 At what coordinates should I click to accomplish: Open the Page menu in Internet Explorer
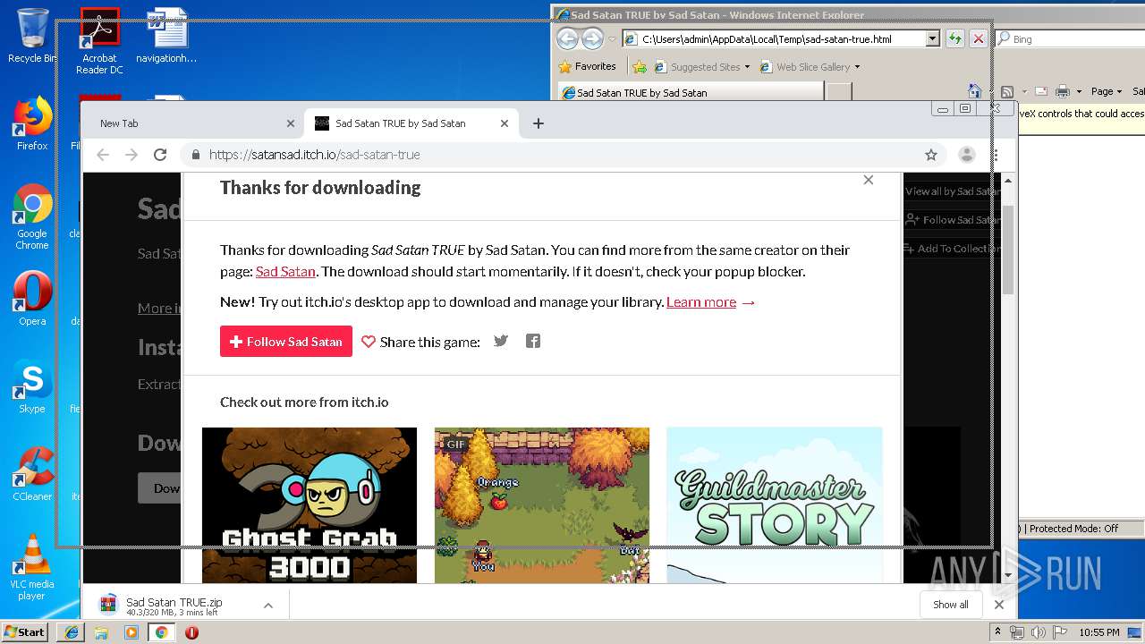pyautogui.click(x=1106, y=91)
